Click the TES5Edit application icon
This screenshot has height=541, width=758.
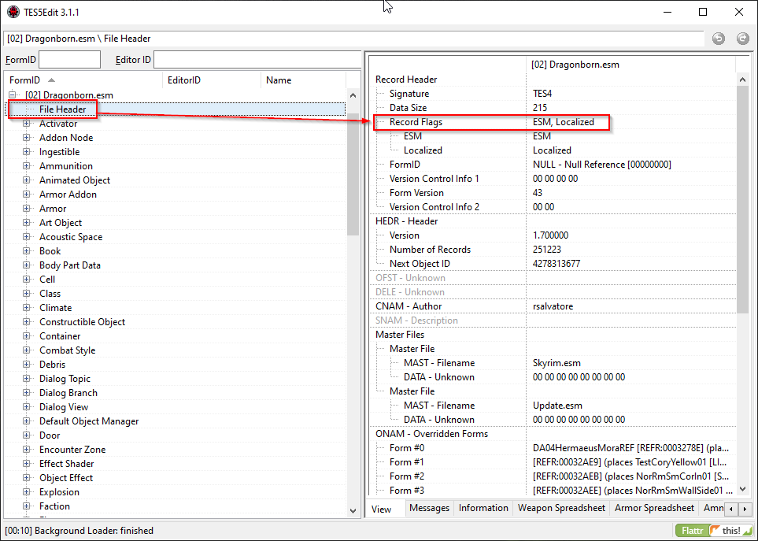13,12
